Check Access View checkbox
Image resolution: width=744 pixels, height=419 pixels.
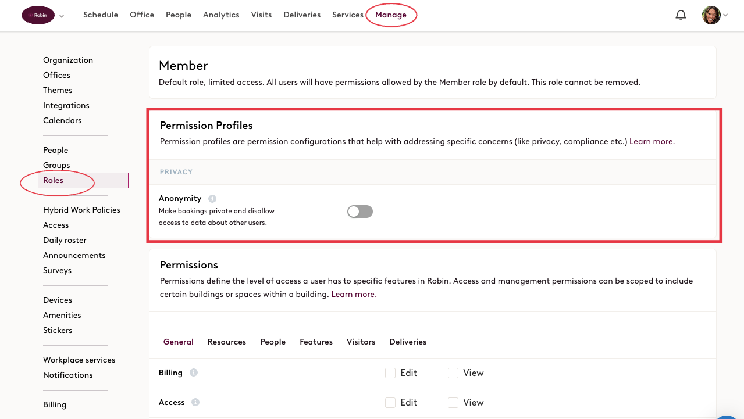click(x=453, y=403)
